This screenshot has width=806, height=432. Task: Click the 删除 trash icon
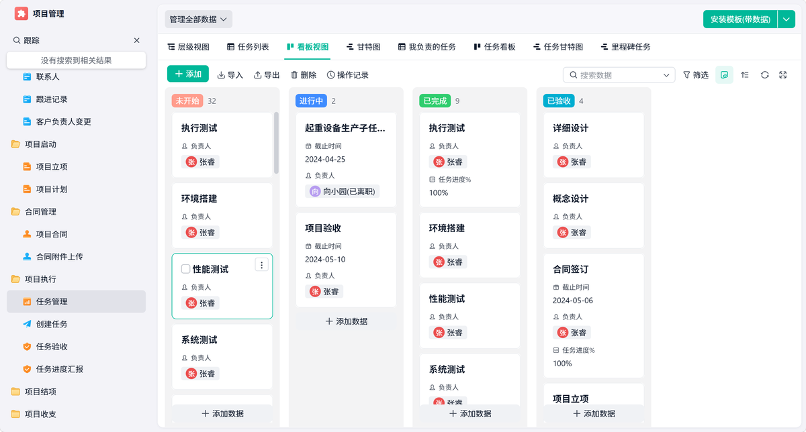pos(294,75)
